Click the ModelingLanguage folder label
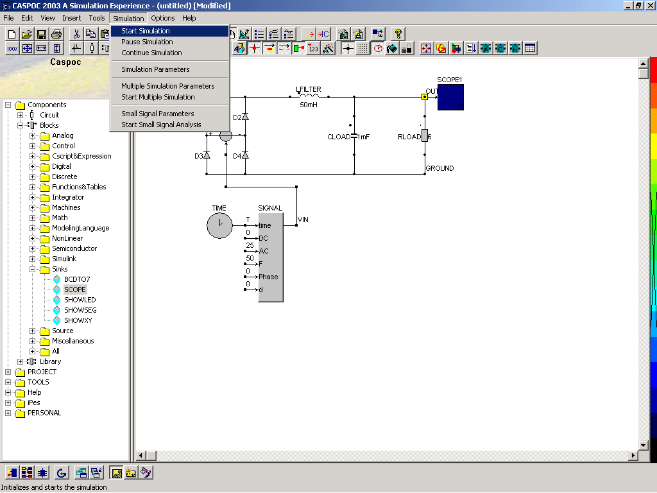The image size is (657, 493). click(x=80, y=228)
